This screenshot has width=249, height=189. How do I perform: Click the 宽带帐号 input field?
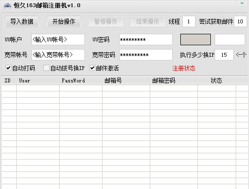coord(58,55)
